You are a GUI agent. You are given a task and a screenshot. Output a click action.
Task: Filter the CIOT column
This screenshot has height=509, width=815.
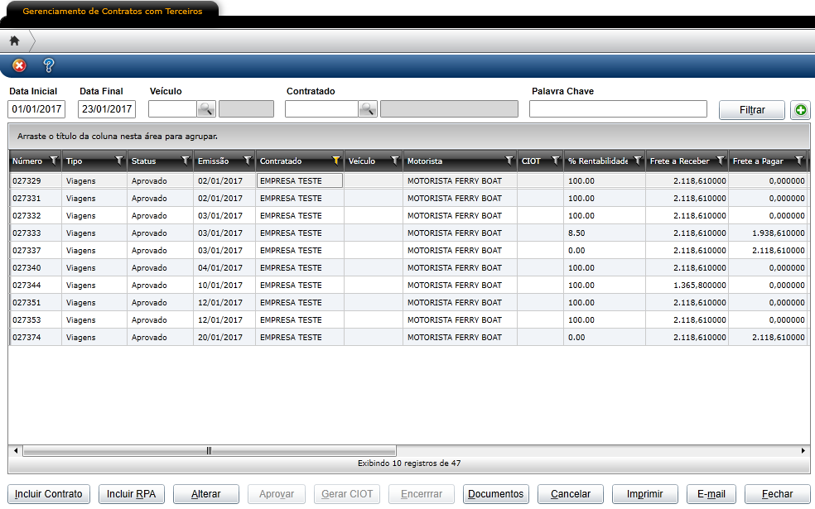[556, 161]
